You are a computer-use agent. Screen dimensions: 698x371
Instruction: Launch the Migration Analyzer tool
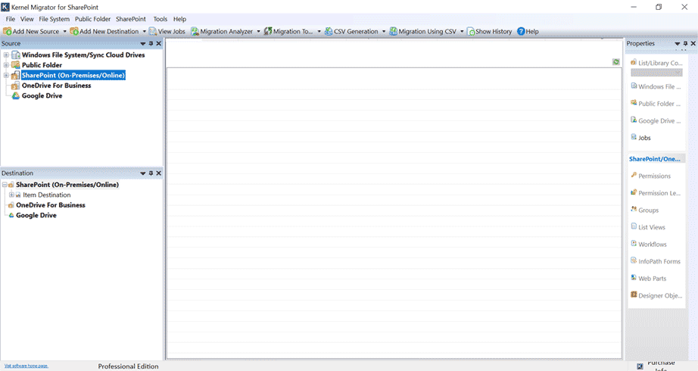[222, 32]
